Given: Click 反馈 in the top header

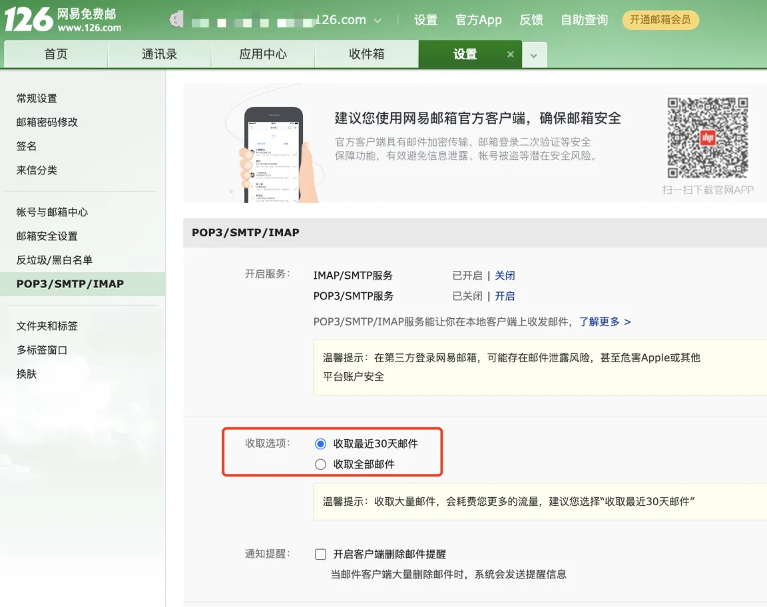Looking at the screenshot, I should pos(531,20).
